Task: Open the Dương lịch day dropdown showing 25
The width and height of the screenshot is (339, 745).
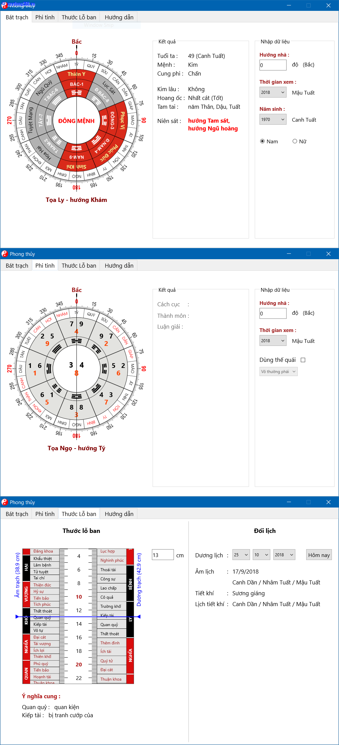Action: (241, 555)
